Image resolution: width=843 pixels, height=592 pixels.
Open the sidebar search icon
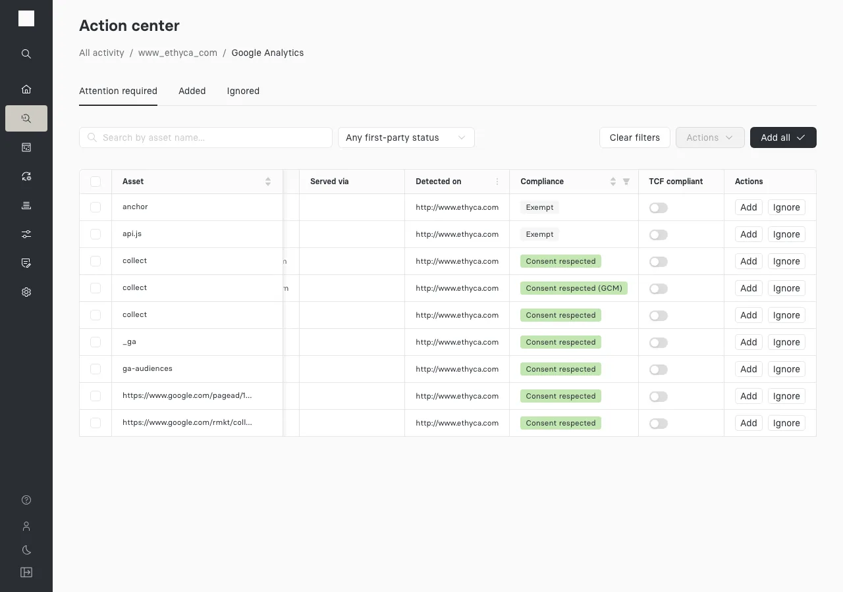(26, 54)
